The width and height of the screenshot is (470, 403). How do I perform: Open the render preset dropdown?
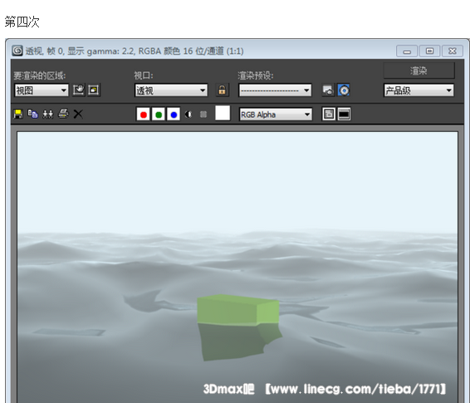tap(275, 91)
